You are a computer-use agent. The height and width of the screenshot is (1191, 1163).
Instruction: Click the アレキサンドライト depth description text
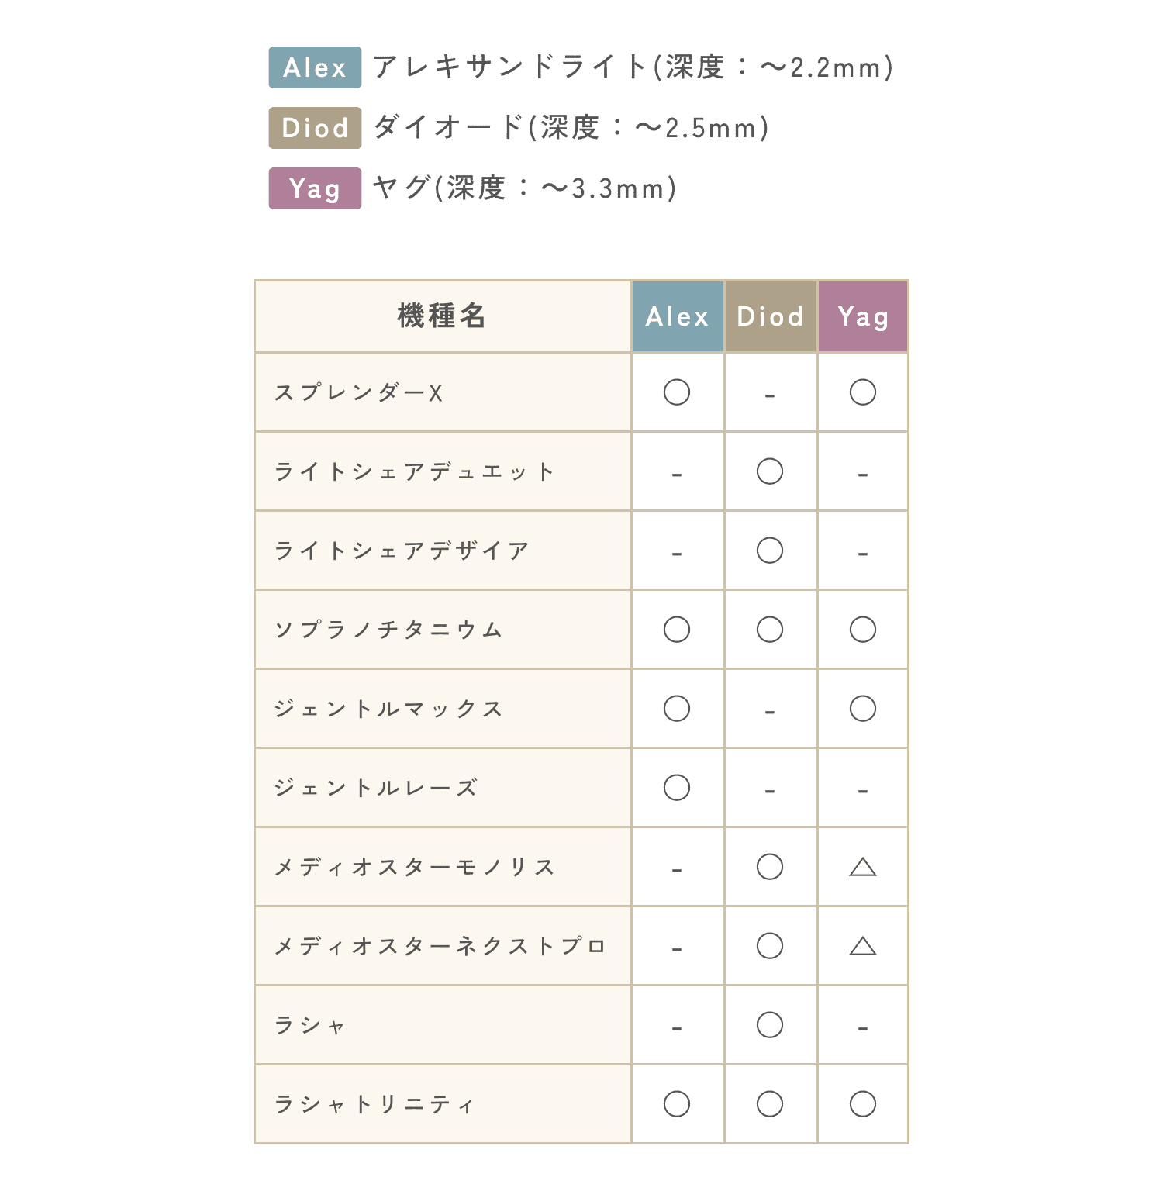633,67
